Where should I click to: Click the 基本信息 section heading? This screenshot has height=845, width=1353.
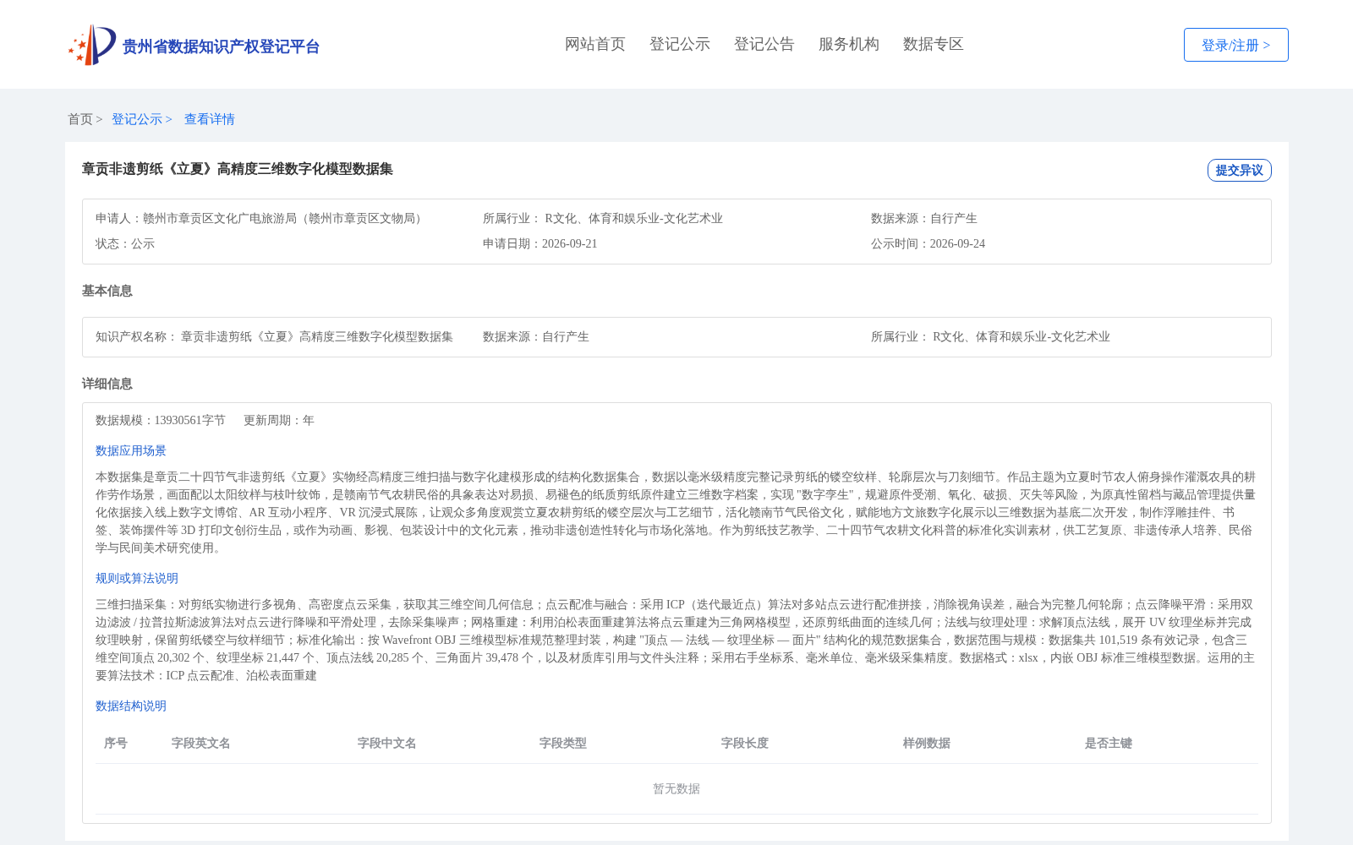pyautogui.click(x=107, y=291)
